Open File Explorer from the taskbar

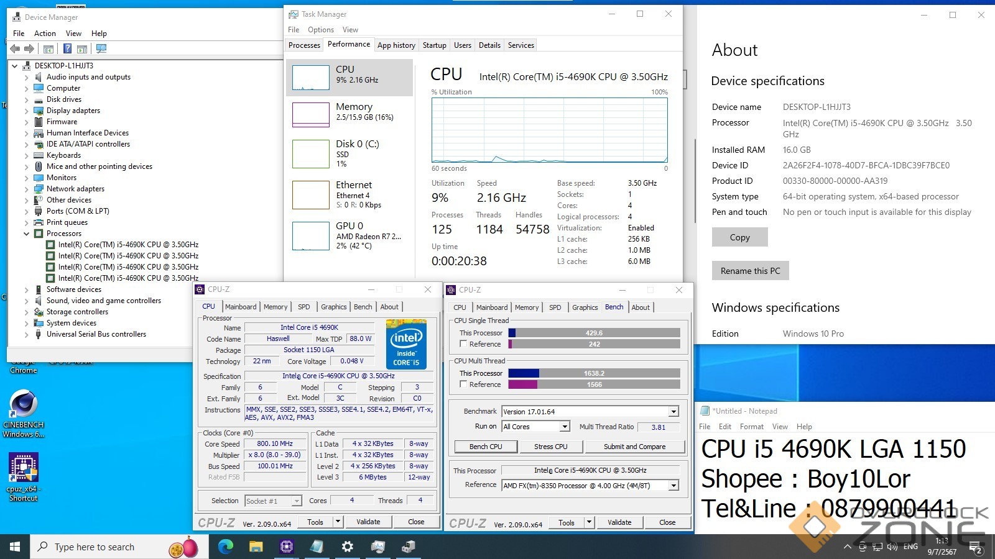(256, 547)
